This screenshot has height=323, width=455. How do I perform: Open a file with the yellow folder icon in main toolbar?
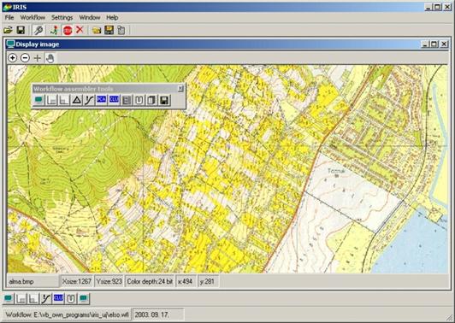coord(9,30)
